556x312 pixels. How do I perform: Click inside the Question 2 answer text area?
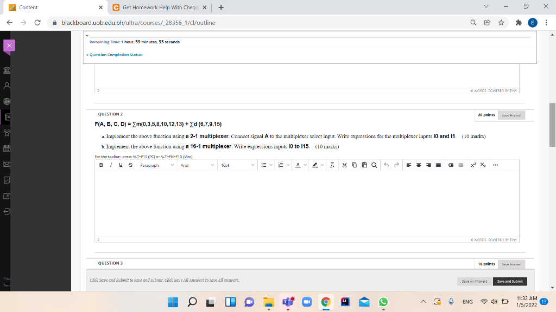tap(307, 204)
